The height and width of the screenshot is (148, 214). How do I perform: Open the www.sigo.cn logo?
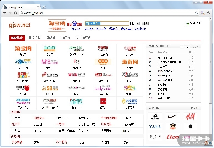tap(23, 101)
